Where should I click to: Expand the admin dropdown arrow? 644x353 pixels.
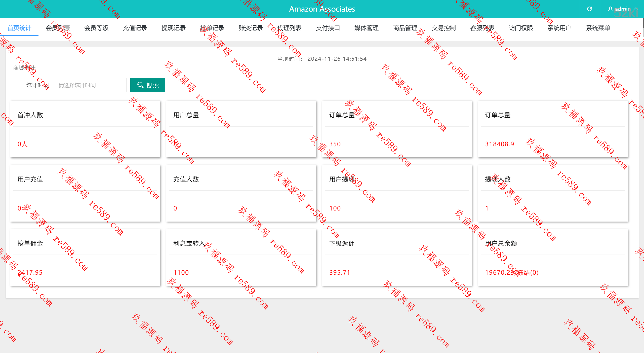tap(636, 9)
